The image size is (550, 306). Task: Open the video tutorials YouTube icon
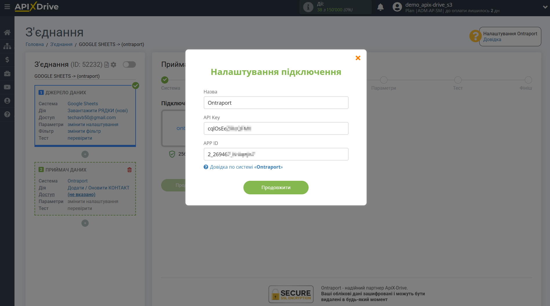tap(7, 87)
